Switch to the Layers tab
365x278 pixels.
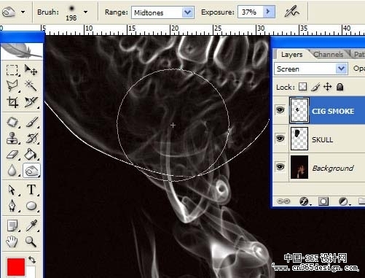tap(291, 55)
